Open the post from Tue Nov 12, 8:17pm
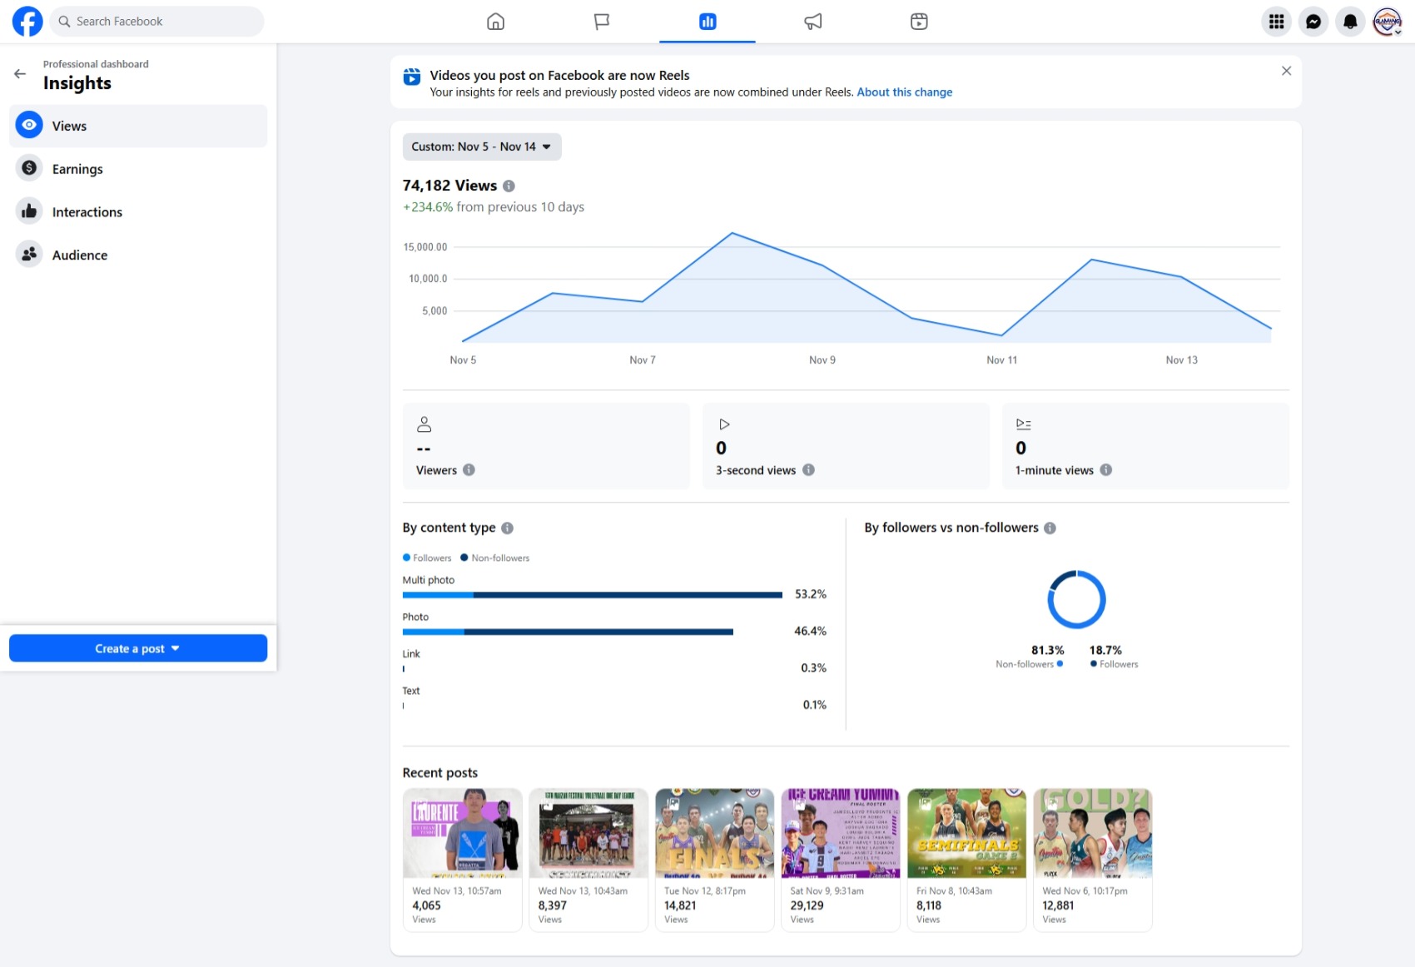Image resolution: width=1415 pixels, height=967 pixels. tap(715, 860)
